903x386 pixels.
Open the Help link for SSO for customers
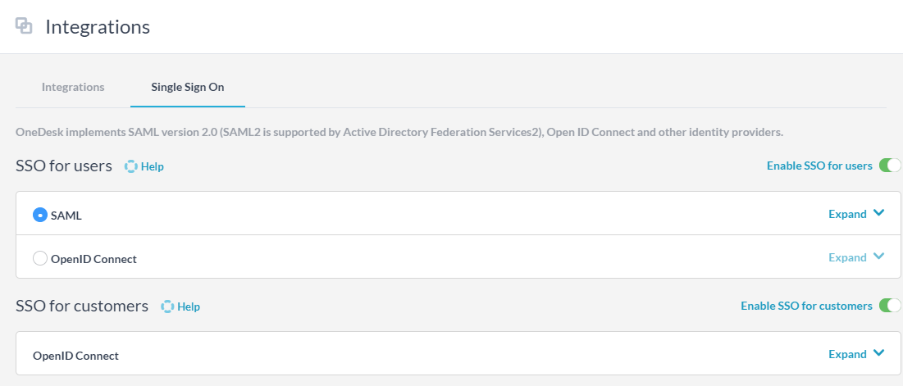click(189, 307)
